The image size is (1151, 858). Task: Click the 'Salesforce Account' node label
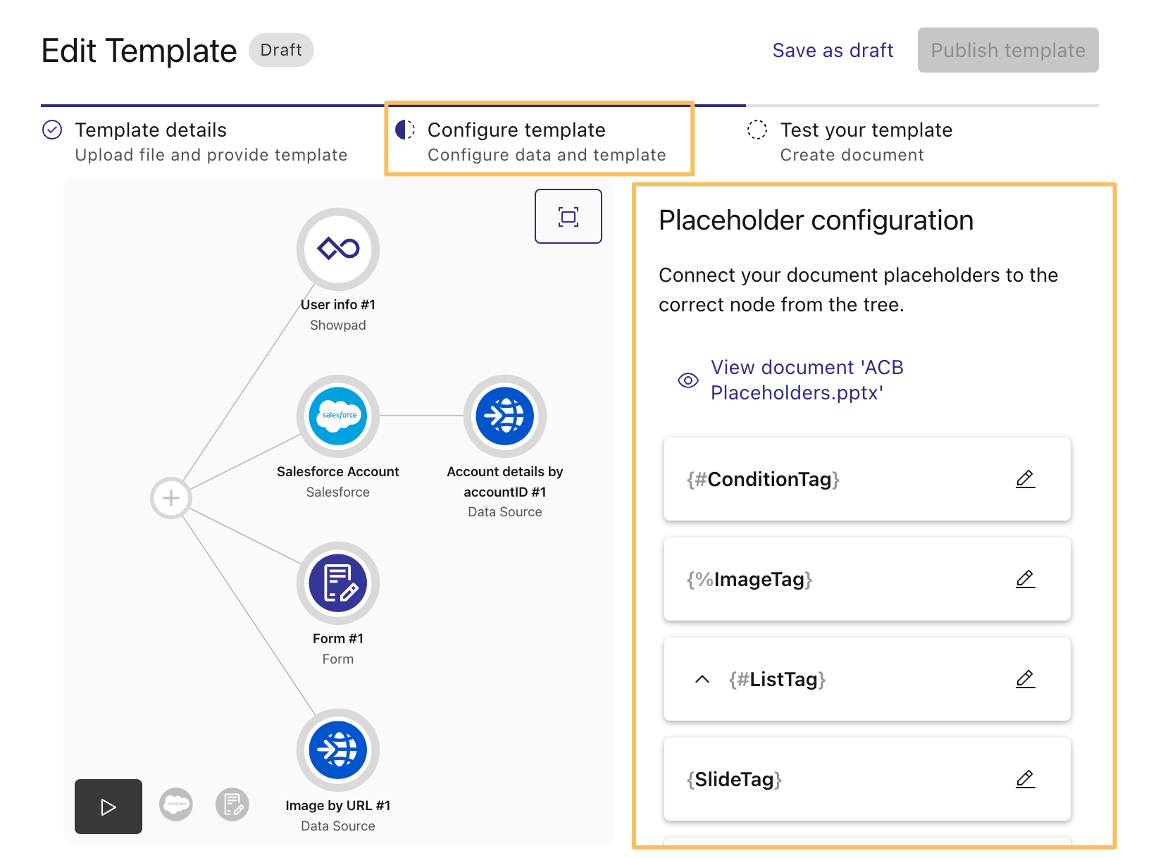[338, 471]
